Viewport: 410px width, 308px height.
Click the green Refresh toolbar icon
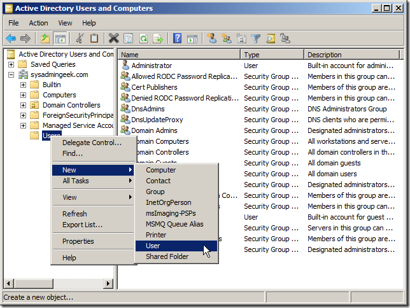(143, 39)
